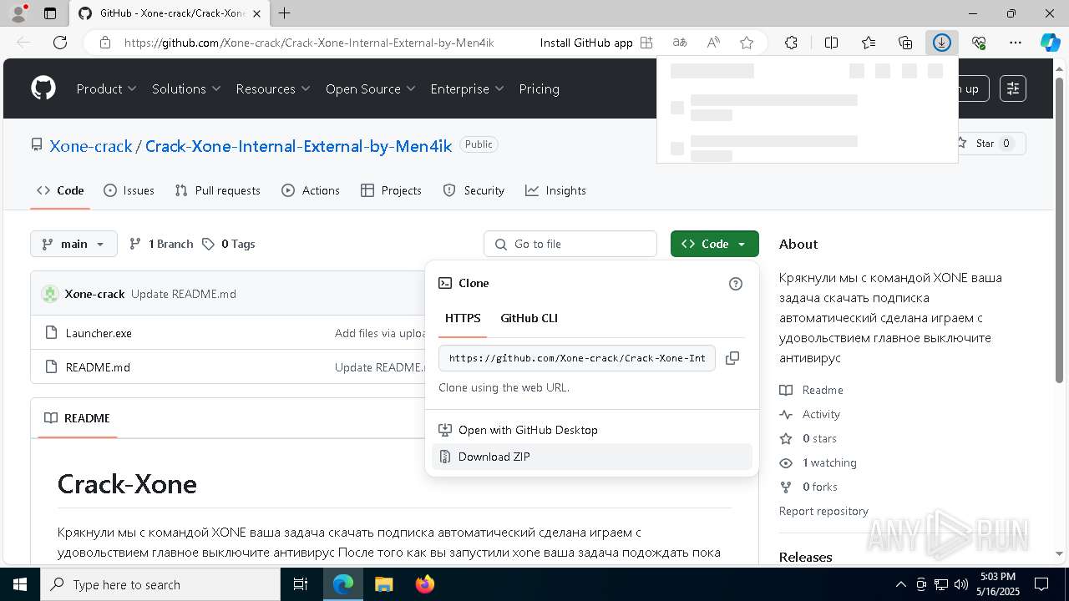
Task: Open the GitHub app install icon
Action: click(646, 43)
